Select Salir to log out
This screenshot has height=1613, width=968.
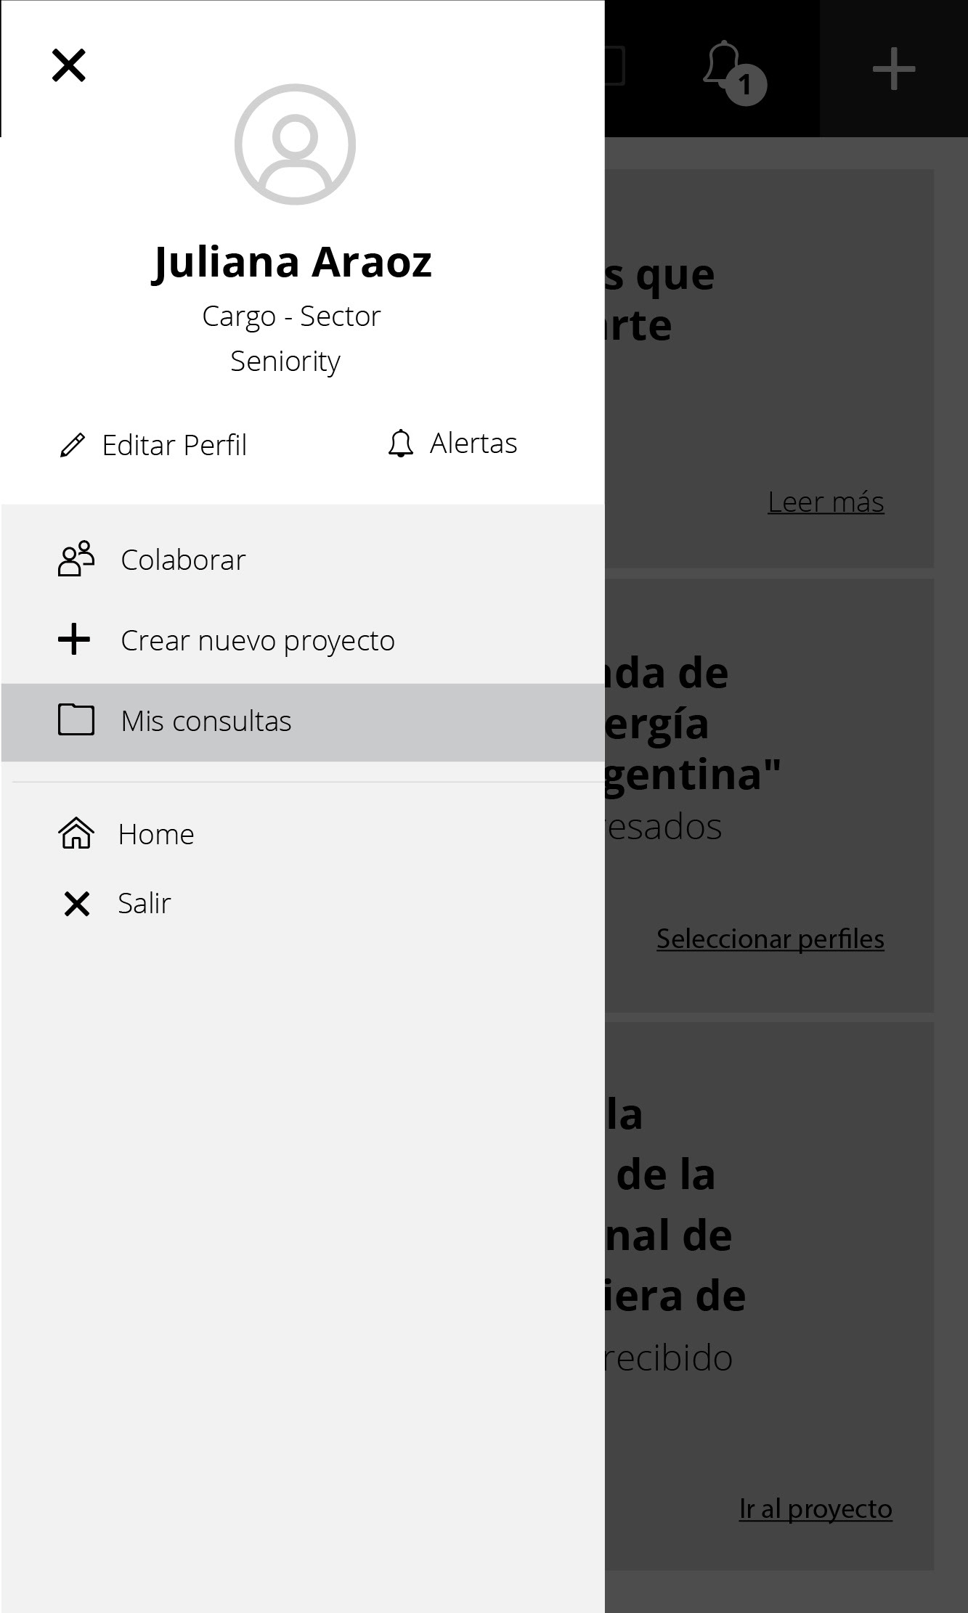point(303,904)
